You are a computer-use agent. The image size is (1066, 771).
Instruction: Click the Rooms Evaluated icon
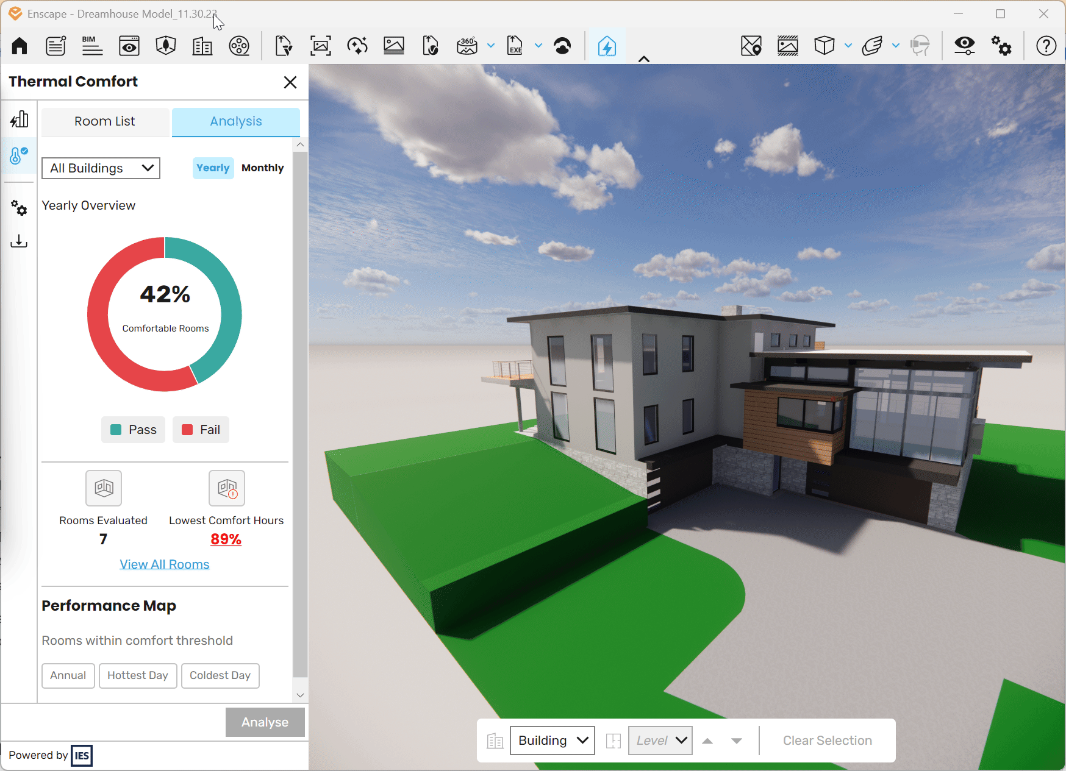click(x=104, y=488)
